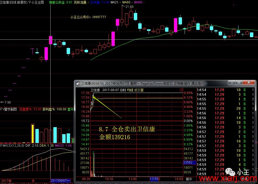Select the 分时 label in the popup header
Viewport: 258px width, 184px height.
[x=123, y=90]
